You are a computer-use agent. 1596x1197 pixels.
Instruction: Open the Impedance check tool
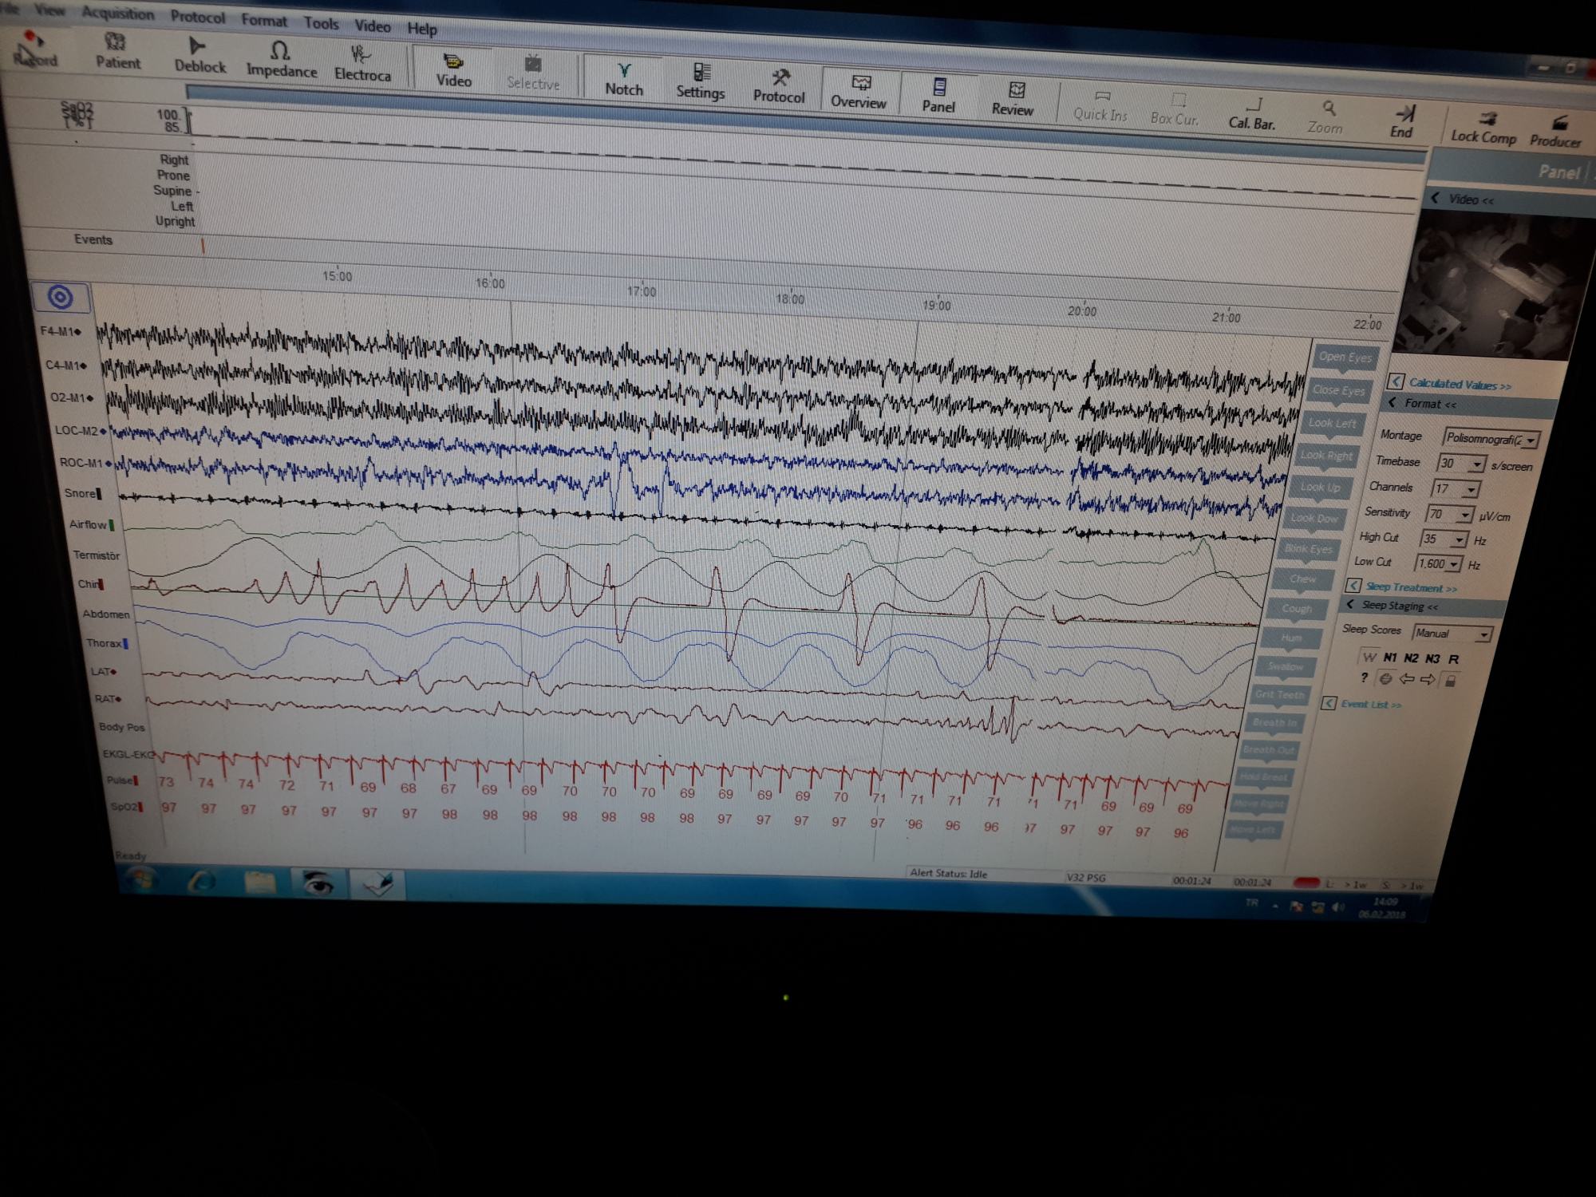coord(281,60)
